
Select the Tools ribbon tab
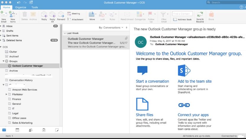point(35,7)
